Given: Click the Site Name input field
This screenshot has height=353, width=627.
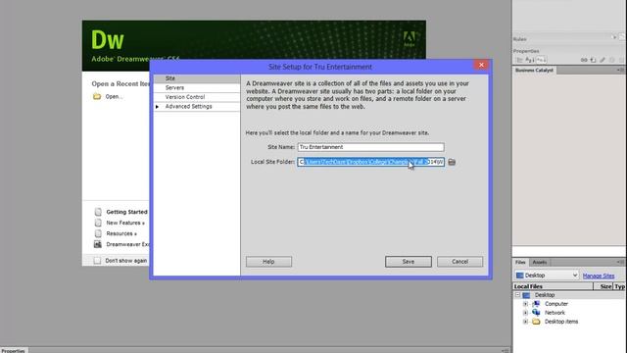Looking at the screenshot, I should pyautogui.click(x=370, y=147).
